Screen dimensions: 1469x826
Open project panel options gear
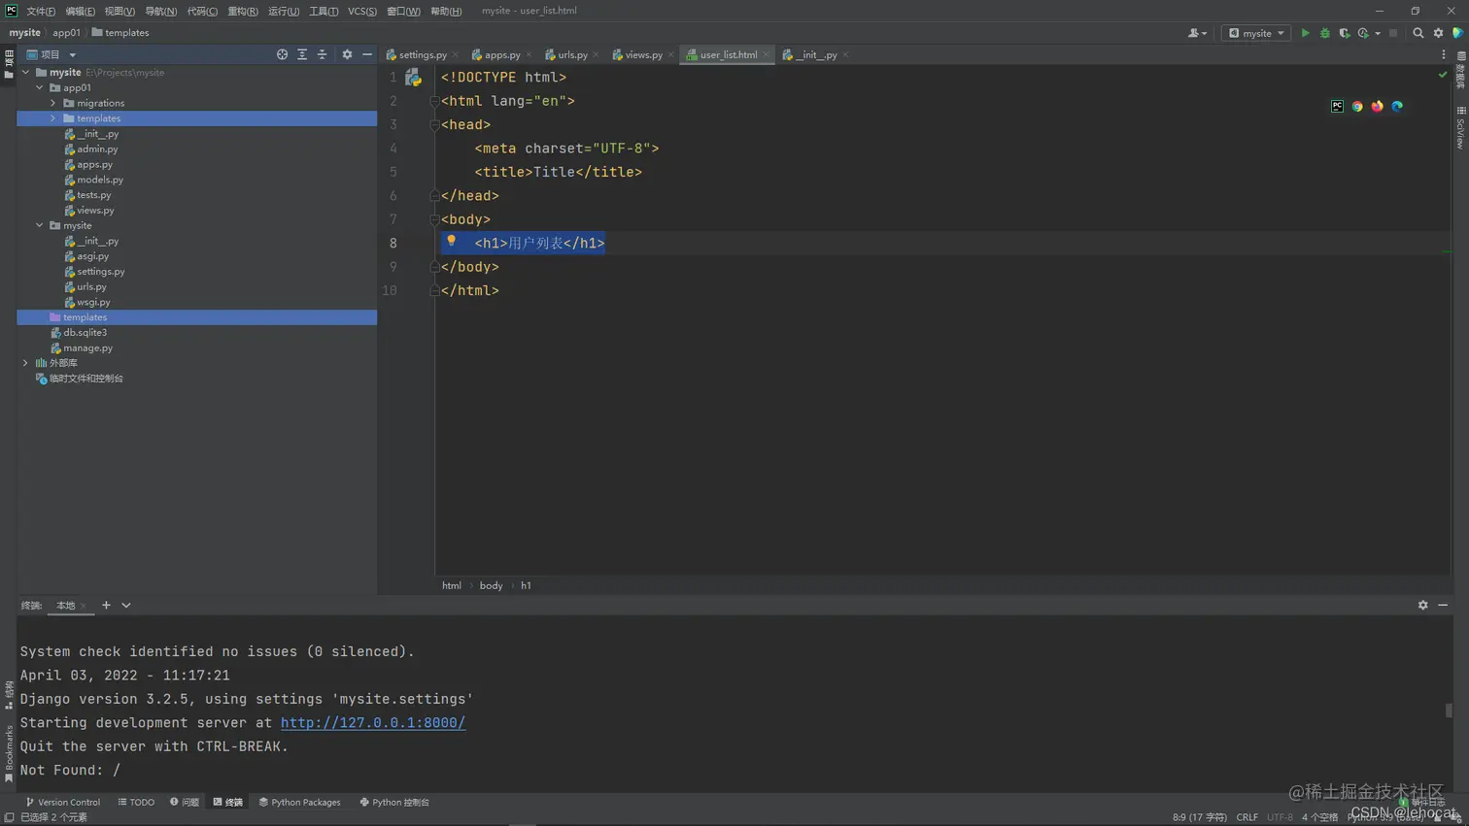pyautogui.click(x=347, y=54)
